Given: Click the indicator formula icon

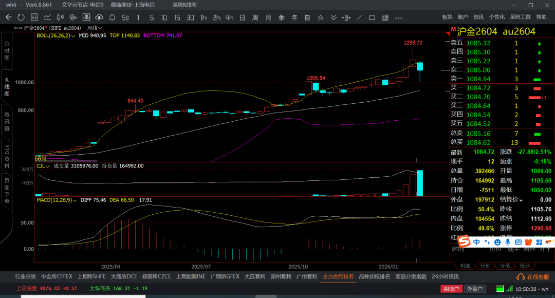Looking at the screenshot, I should click(73, 17).
